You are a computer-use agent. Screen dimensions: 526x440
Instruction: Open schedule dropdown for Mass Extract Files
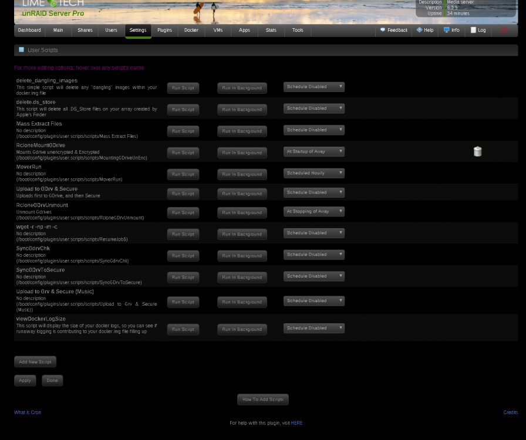pos(314,130)
